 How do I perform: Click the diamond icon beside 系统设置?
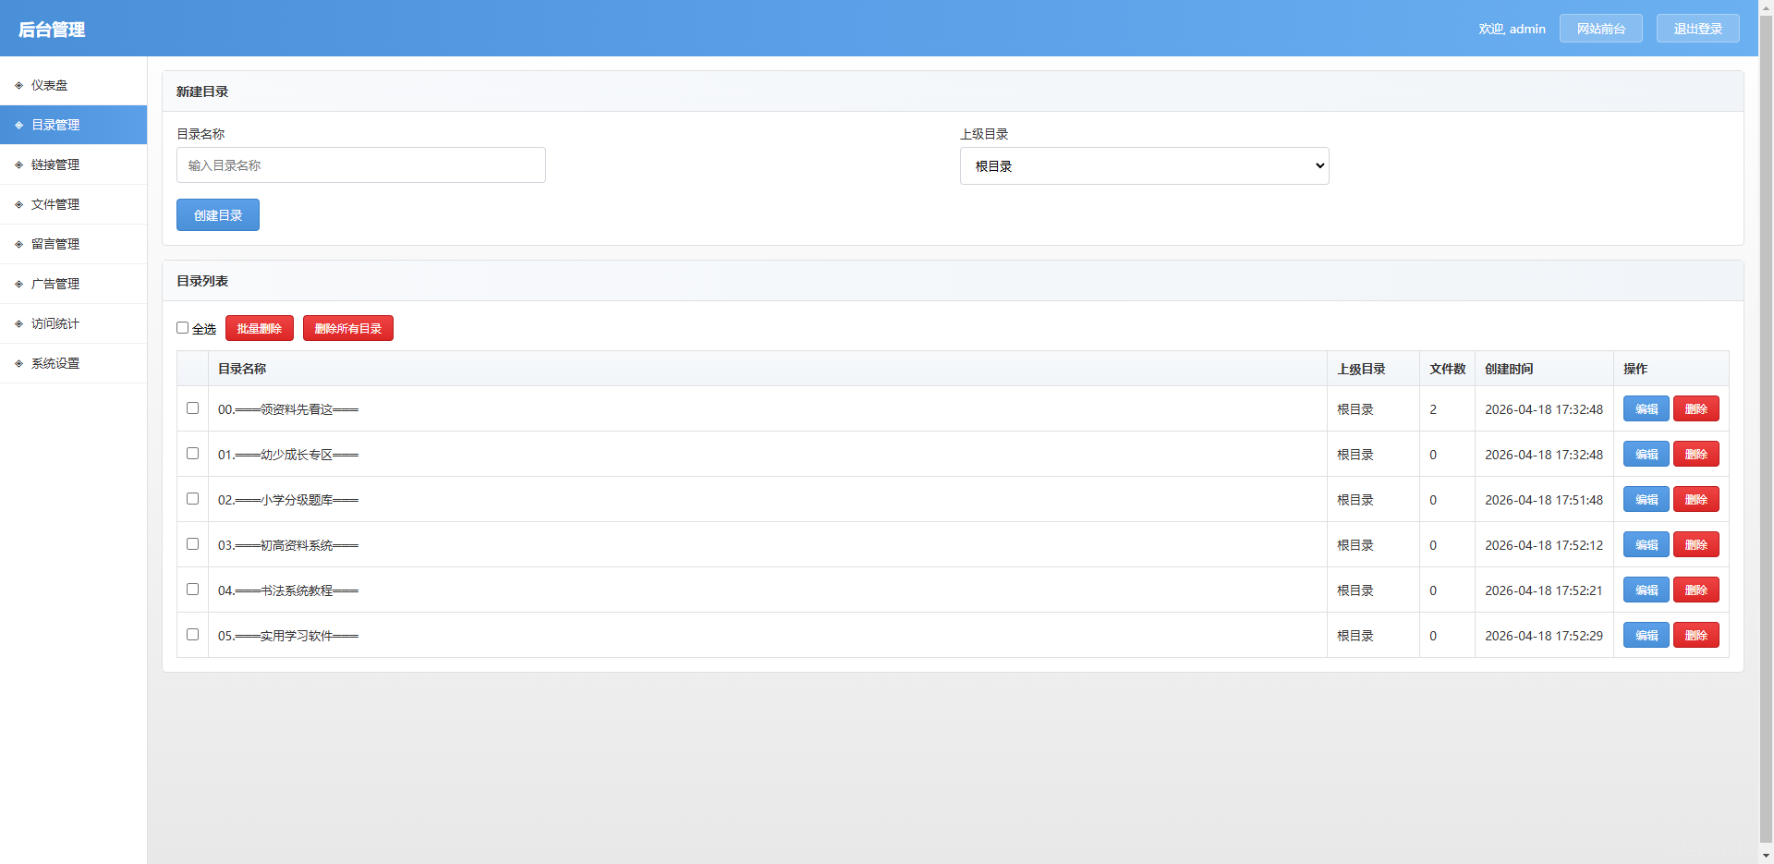[x=18, y=364]
